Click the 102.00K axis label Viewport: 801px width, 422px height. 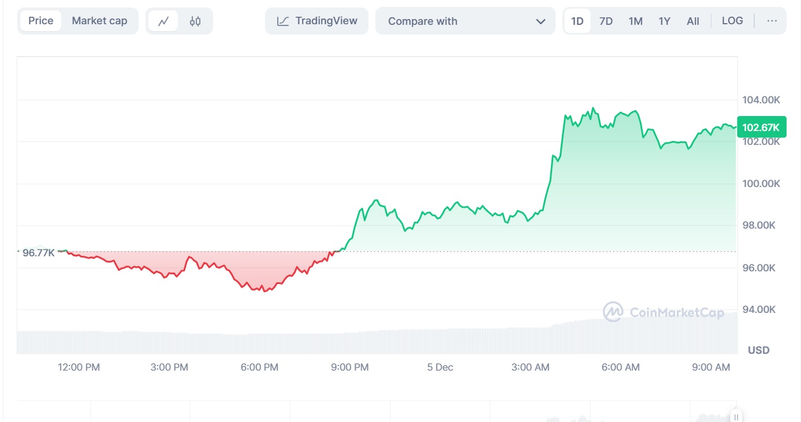point(761,142)
